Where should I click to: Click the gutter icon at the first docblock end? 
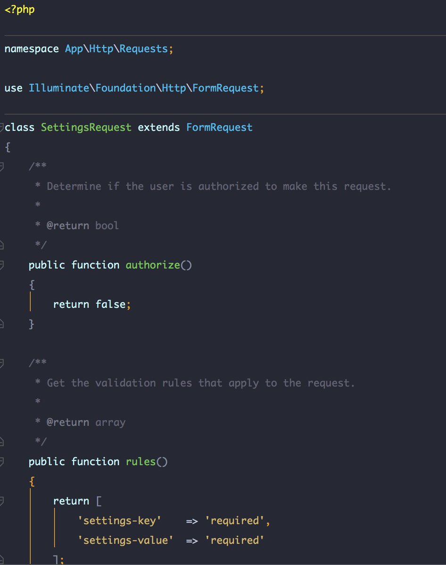pos(3,244)
